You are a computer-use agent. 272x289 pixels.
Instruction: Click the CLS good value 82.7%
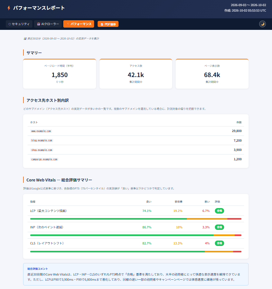coord(147,243)
